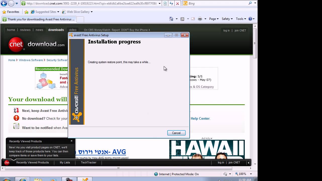Image resolution: width=322 pixels, height=181 pixels.
Task: Click the Read Mail envelope icon
Action: coord(193,19)
